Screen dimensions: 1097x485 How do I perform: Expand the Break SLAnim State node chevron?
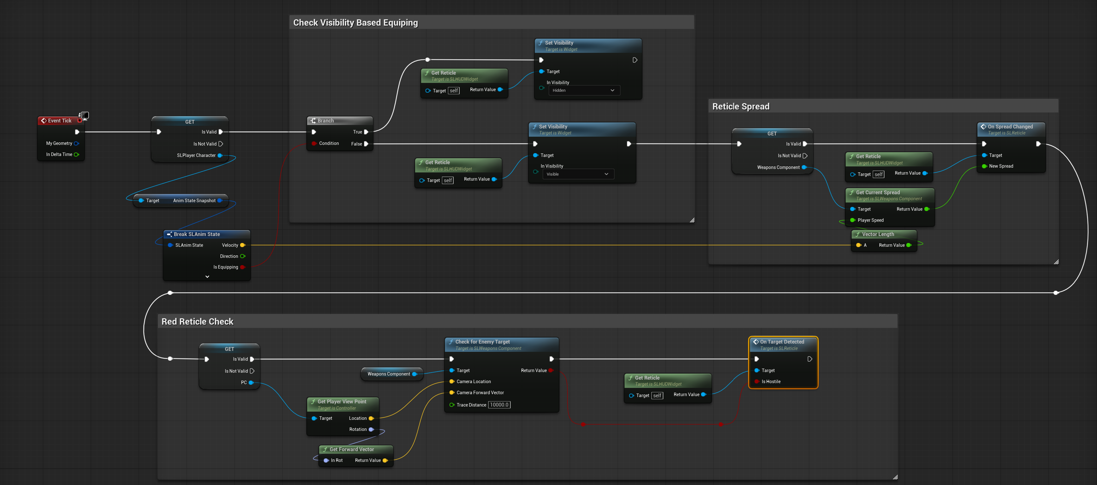(207, 277)
